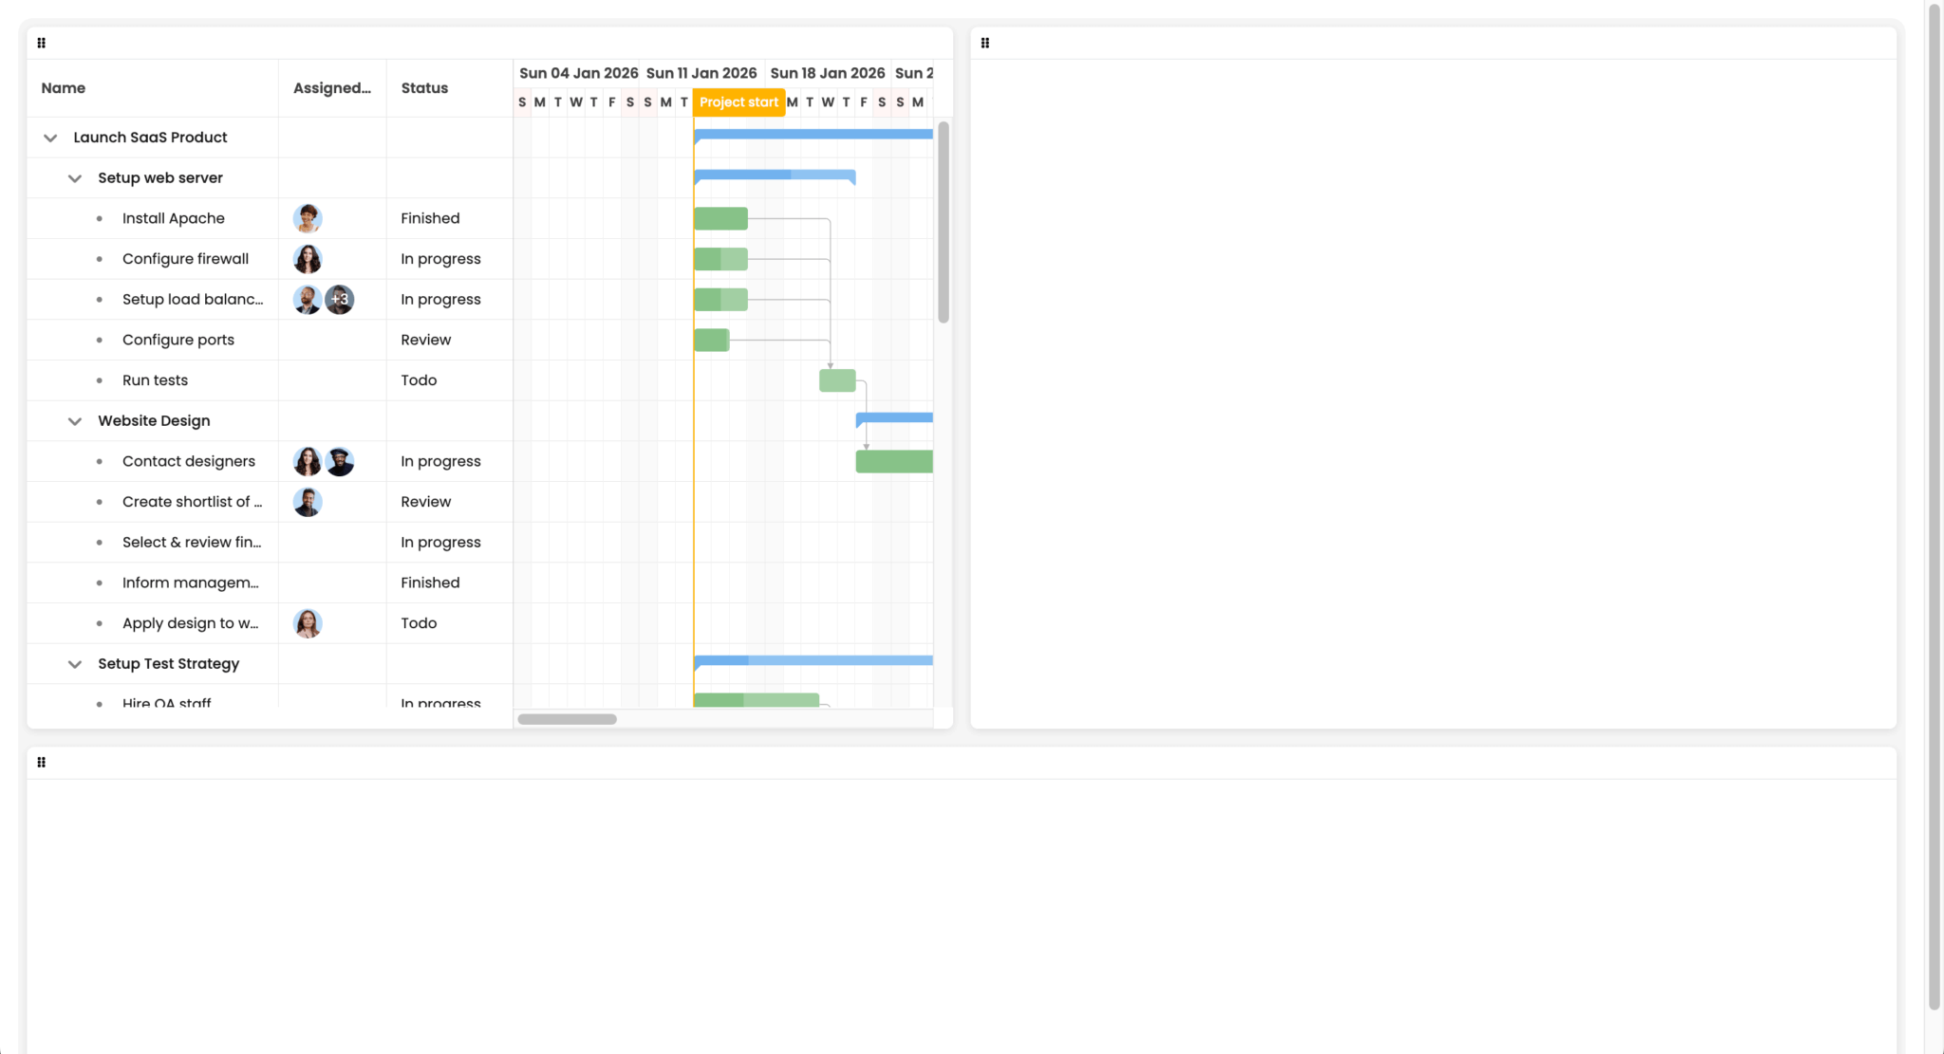The image size is (1944, 1054).
Task: Collapse the Setup web server group
Action: 75,178
